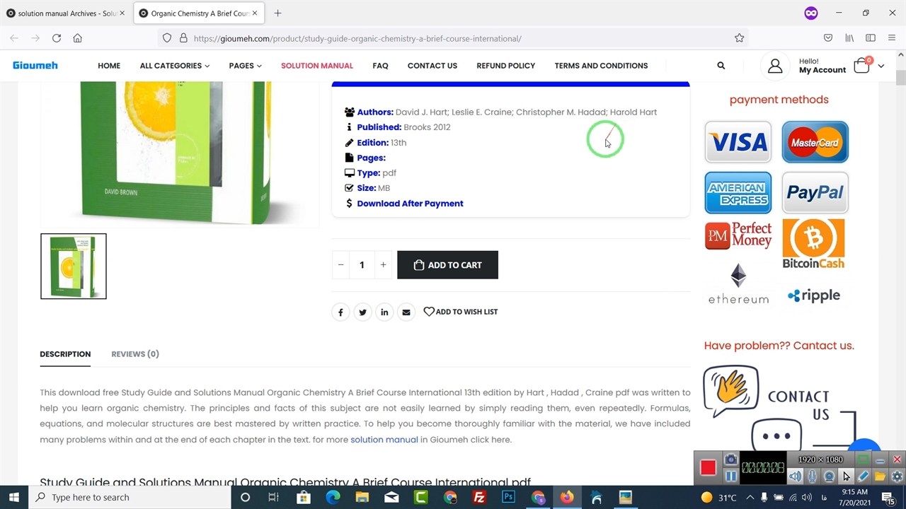
Task: Open the Pocket save icon
Action: [828, 38]
